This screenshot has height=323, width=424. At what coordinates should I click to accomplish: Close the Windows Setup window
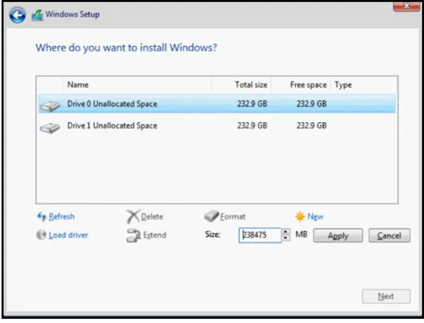click(x=406, y=6)
